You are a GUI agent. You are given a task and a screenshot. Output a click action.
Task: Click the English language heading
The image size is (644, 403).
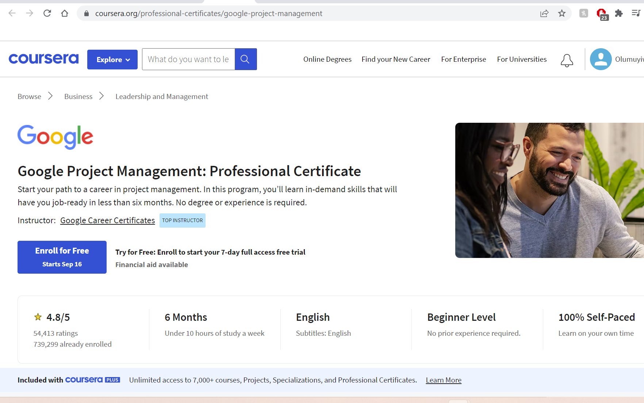click(x=313, y=317)
